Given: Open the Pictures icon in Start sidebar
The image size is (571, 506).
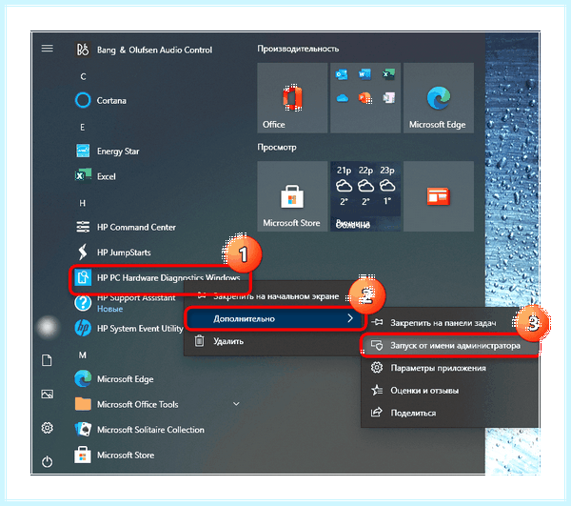Looking at the screenshot, I should click(47, 395).
